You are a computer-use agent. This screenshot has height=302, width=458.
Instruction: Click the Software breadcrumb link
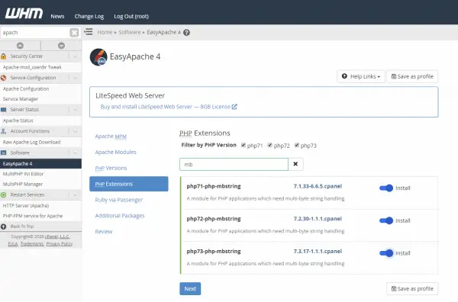coord(130,32)
